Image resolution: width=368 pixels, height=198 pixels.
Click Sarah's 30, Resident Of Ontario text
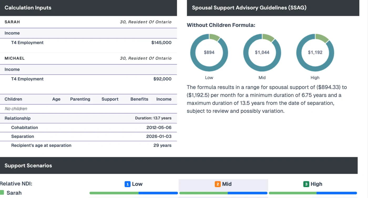[x=146, y=22]
